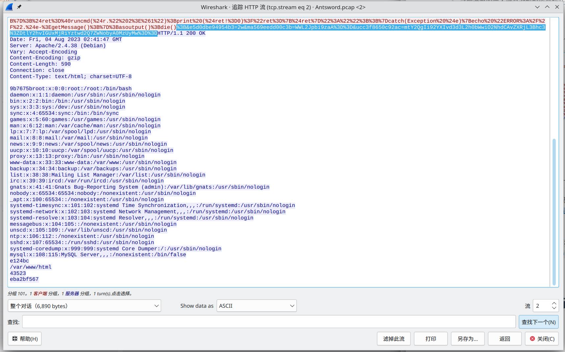Click the root:x:0:0 passwd entry line

click(x=71, y=89)
